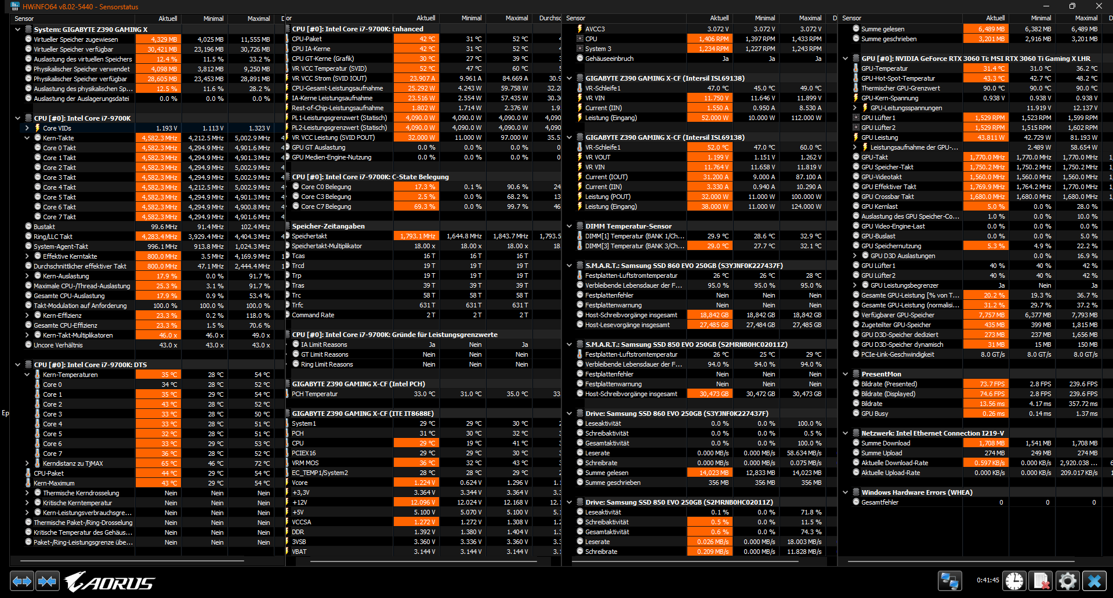Close sensors with the blue X button
The width and height of the screenshot is (1113, 598).
(1094, 581)
